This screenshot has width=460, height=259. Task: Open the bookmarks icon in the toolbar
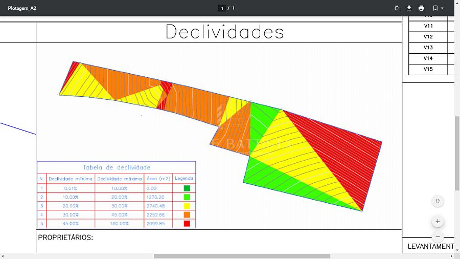coord(435,8)
